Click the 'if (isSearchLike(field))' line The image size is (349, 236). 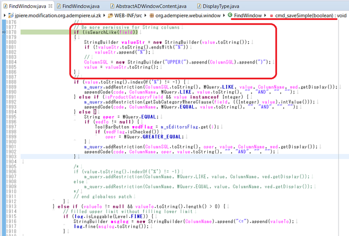(x=106, y=32)
